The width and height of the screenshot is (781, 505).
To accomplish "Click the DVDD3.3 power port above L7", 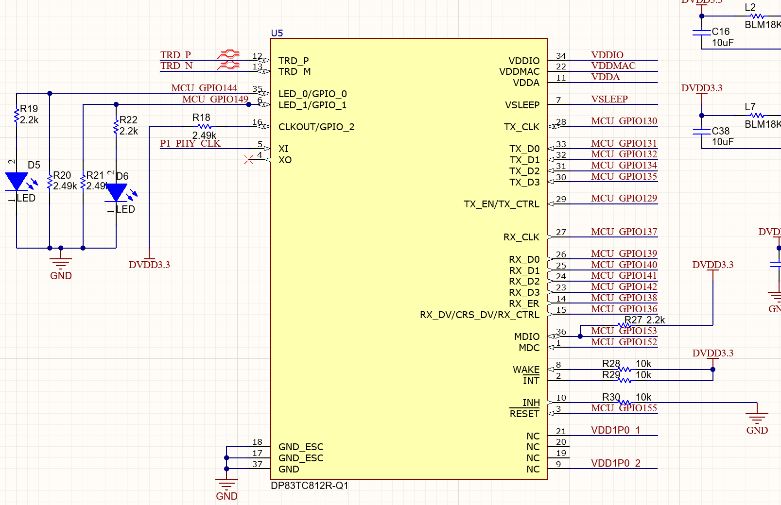I will [x=702, y=90].
